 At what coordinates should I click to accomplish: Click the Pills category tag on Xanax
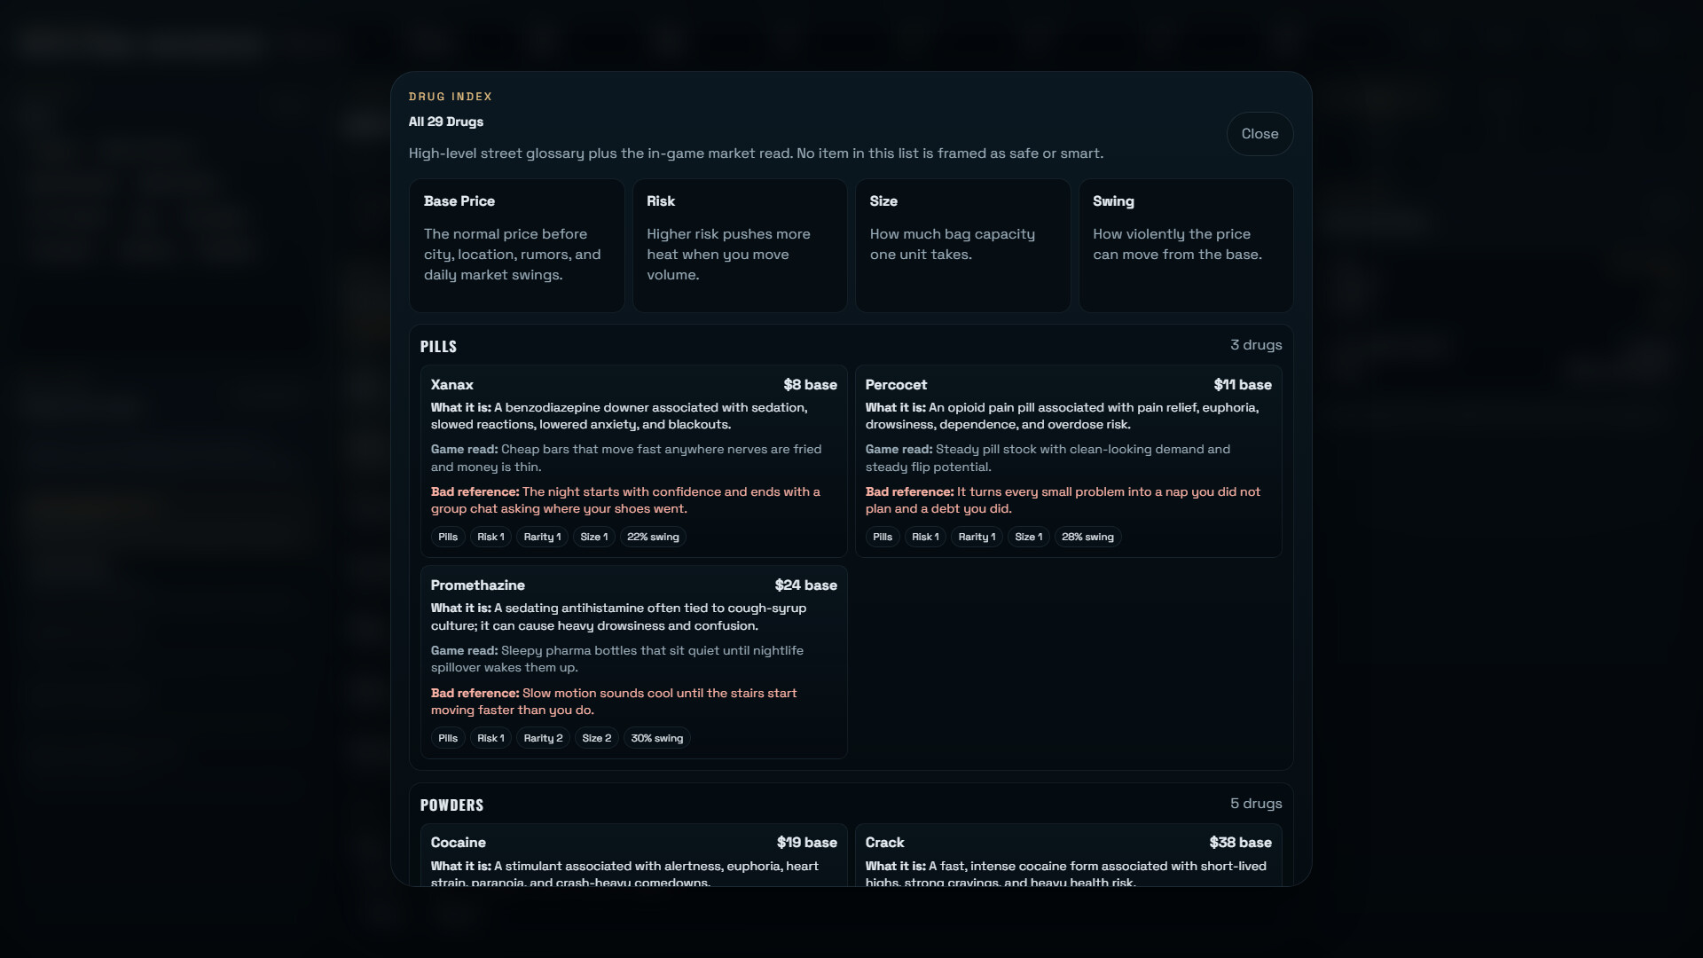tap(448, 537)
